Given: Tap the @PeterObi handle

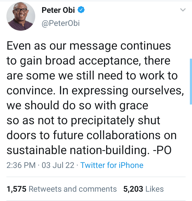Looking at the screenshot, I should pyautogui.click(x=61, y=23).
